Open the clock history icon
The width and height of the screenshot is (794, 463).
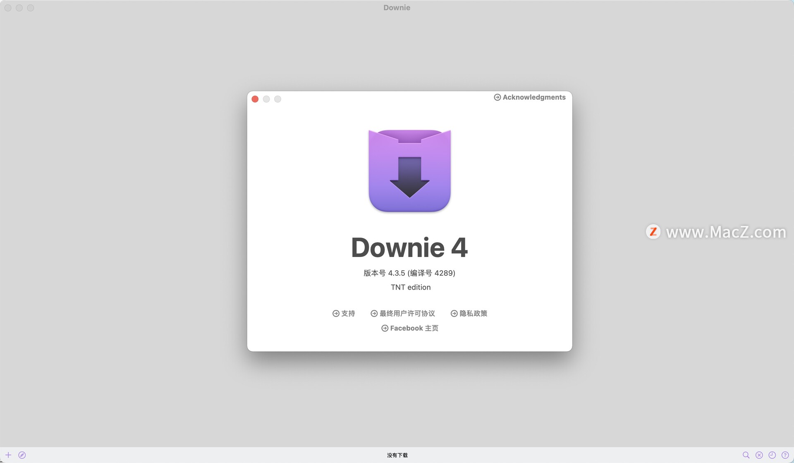pyautogui.click(x=772, y=455)
